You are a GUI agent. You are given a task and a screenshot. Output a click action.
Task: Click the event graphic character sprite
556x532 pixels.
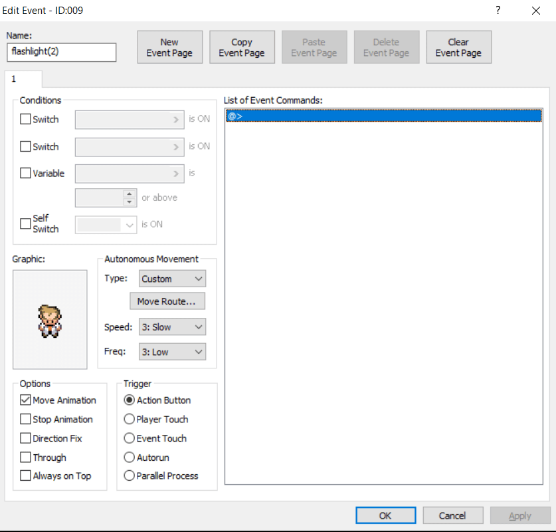50,321
